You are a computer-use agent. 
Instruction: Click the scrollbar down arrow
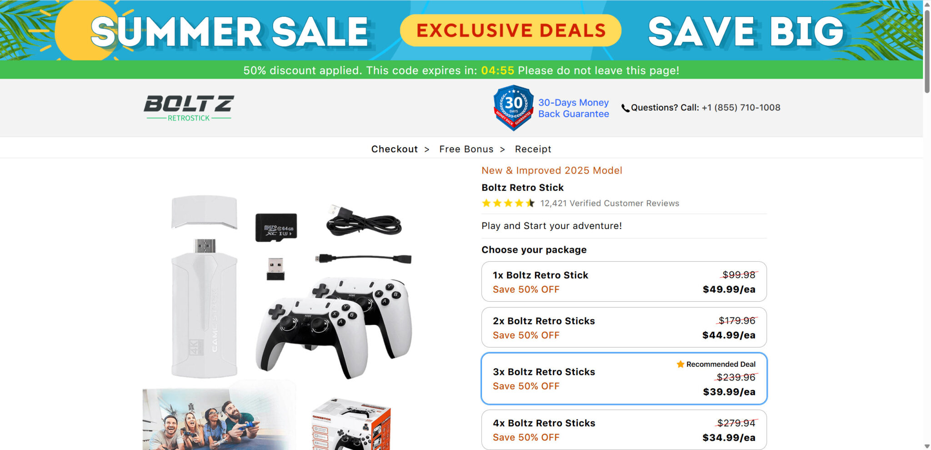tap(926, 445)
